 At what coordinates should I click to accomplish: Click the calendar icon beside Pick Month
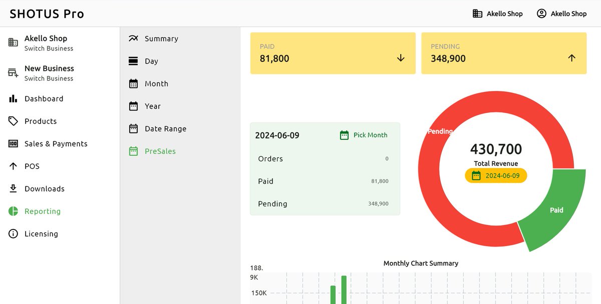tap(344, 135)
